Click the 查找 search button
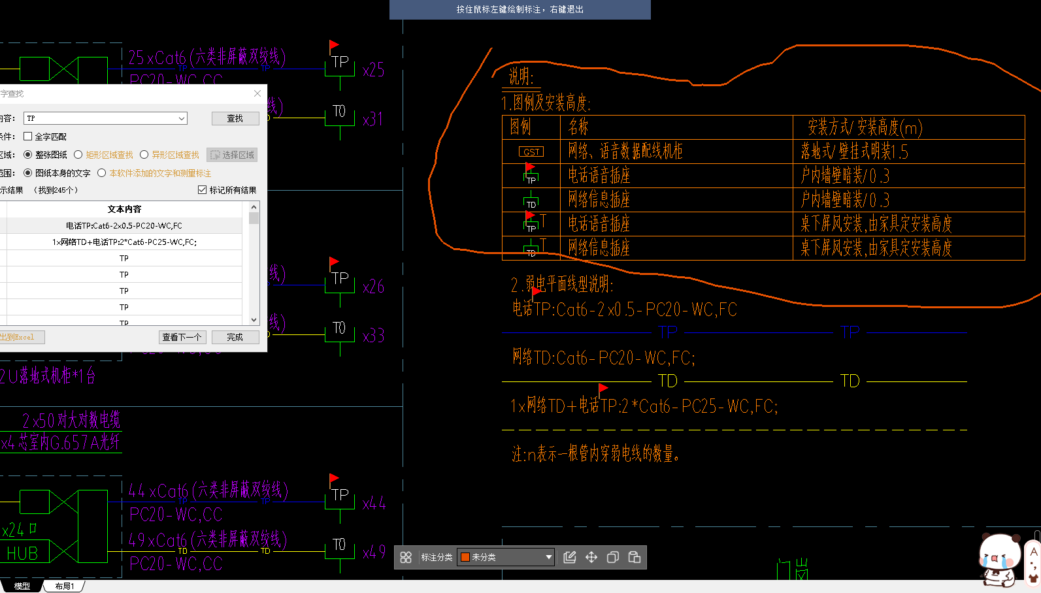1041x593 pixels. [x=235, y=118]
